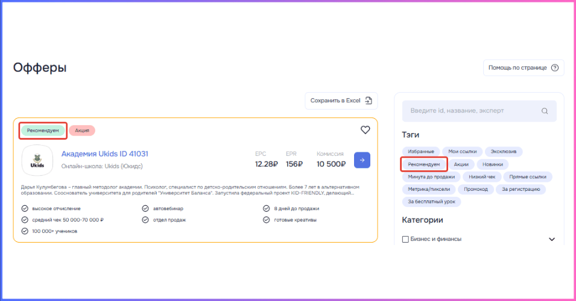
Task: Filter by Мои ссылки tag
Action: pos(462,152)
